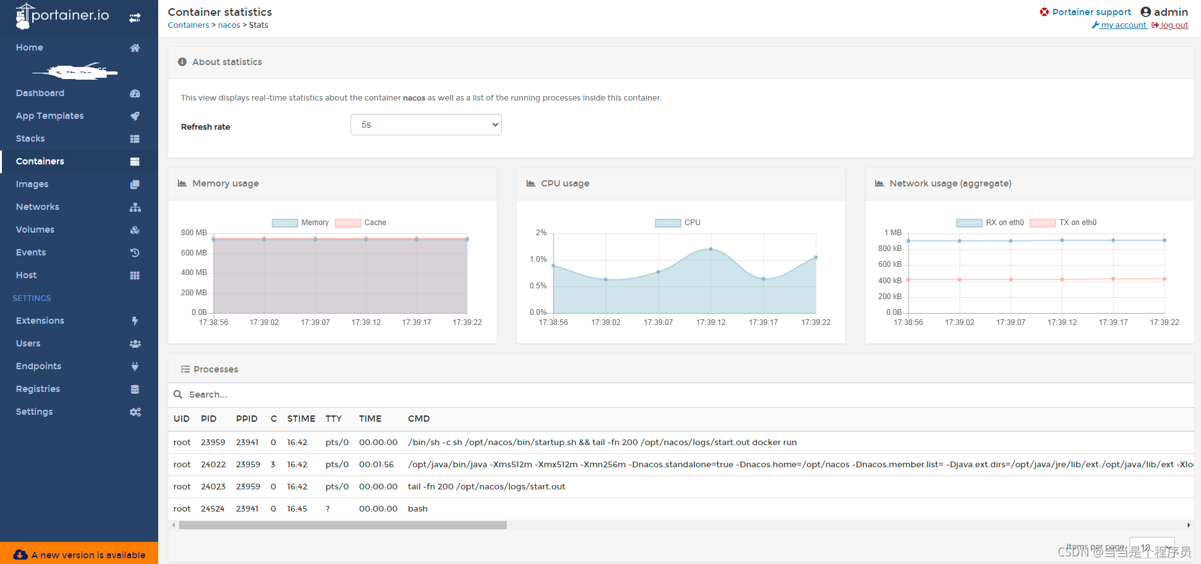This screenshot has width=1201, height=564.
Task: Click the Networks sitemap icon
Action: click(135, 207)
